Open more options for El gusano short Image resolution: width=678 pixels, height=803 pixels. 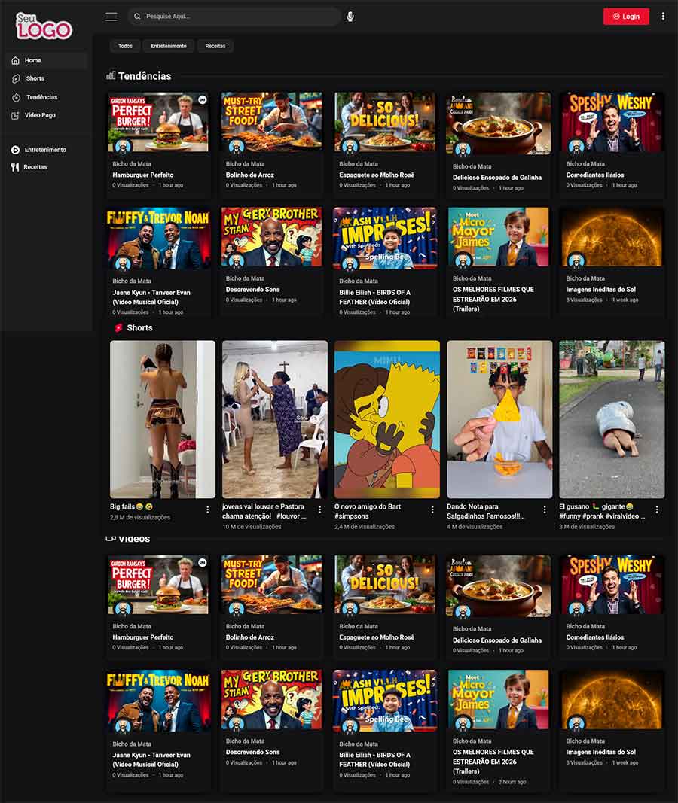tap(657, 509)
